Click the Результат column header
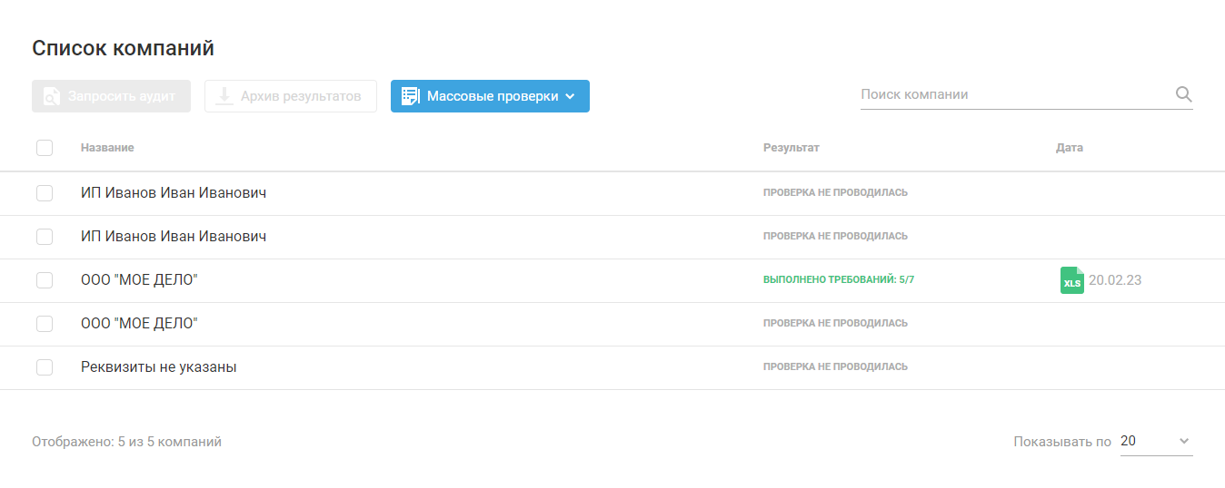 [791, 148]
